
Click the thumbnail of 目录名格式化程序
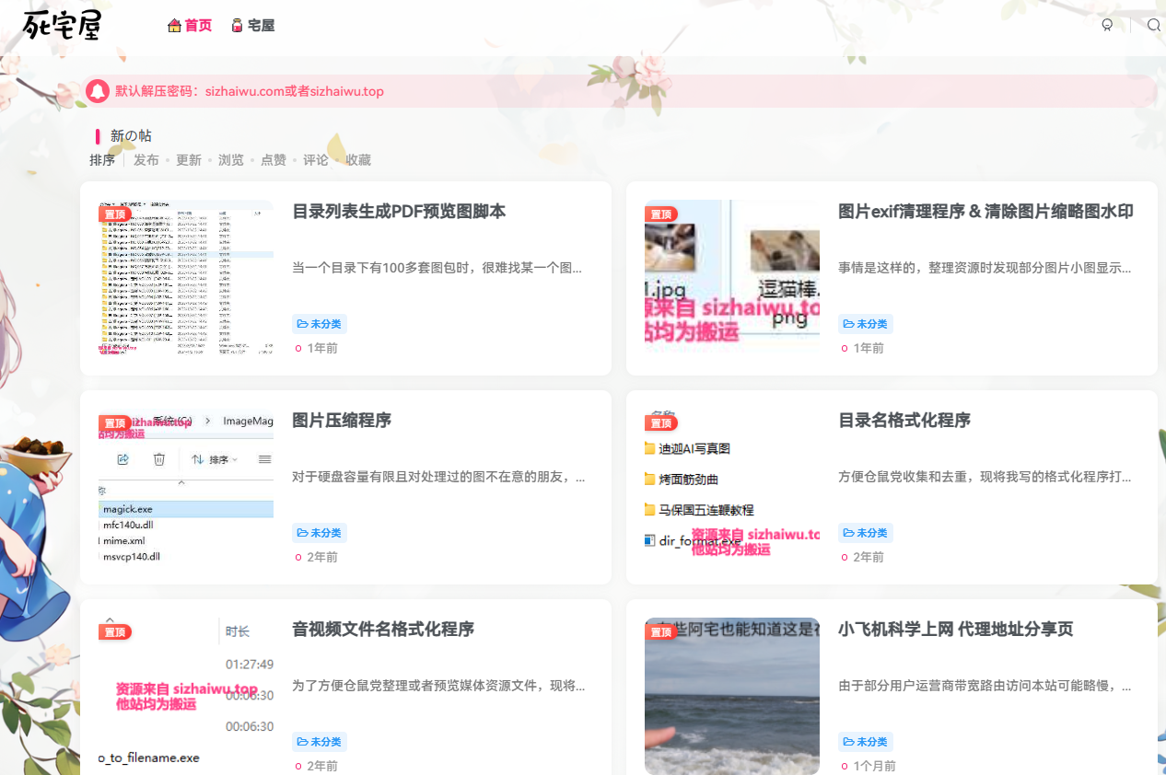(732, 487)
